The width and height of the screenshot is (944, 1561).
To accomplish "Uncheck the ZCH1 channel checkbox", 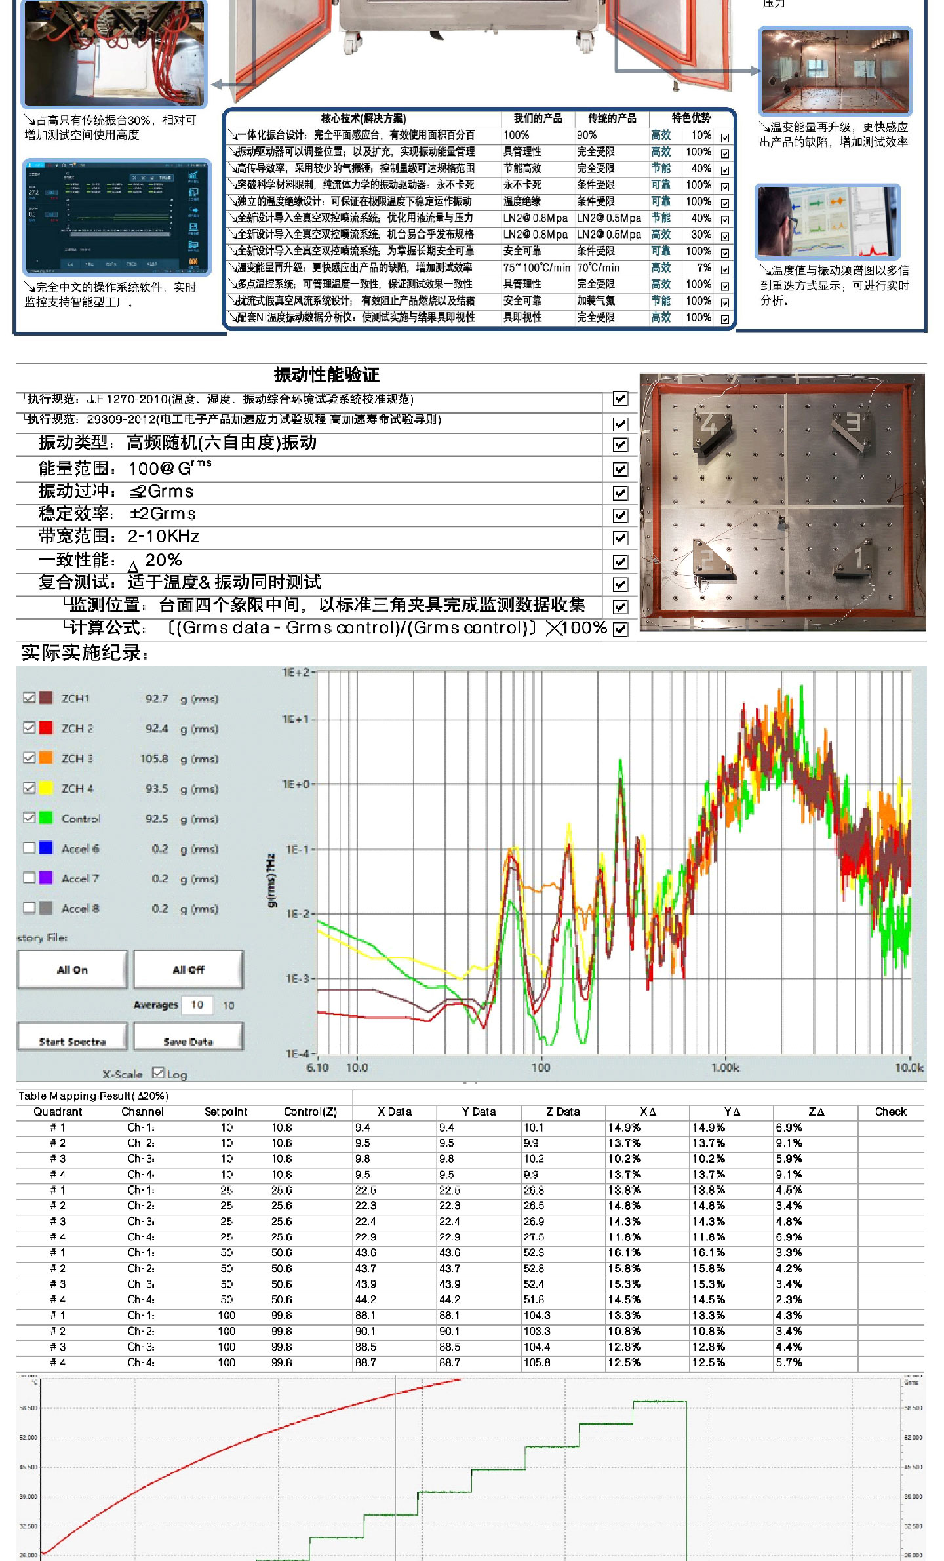I will coord(29,698).
